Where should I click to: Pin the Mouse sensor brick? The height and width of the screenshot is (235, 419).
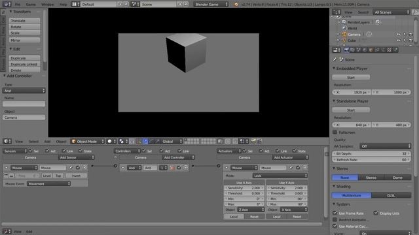tap(71, 168)
